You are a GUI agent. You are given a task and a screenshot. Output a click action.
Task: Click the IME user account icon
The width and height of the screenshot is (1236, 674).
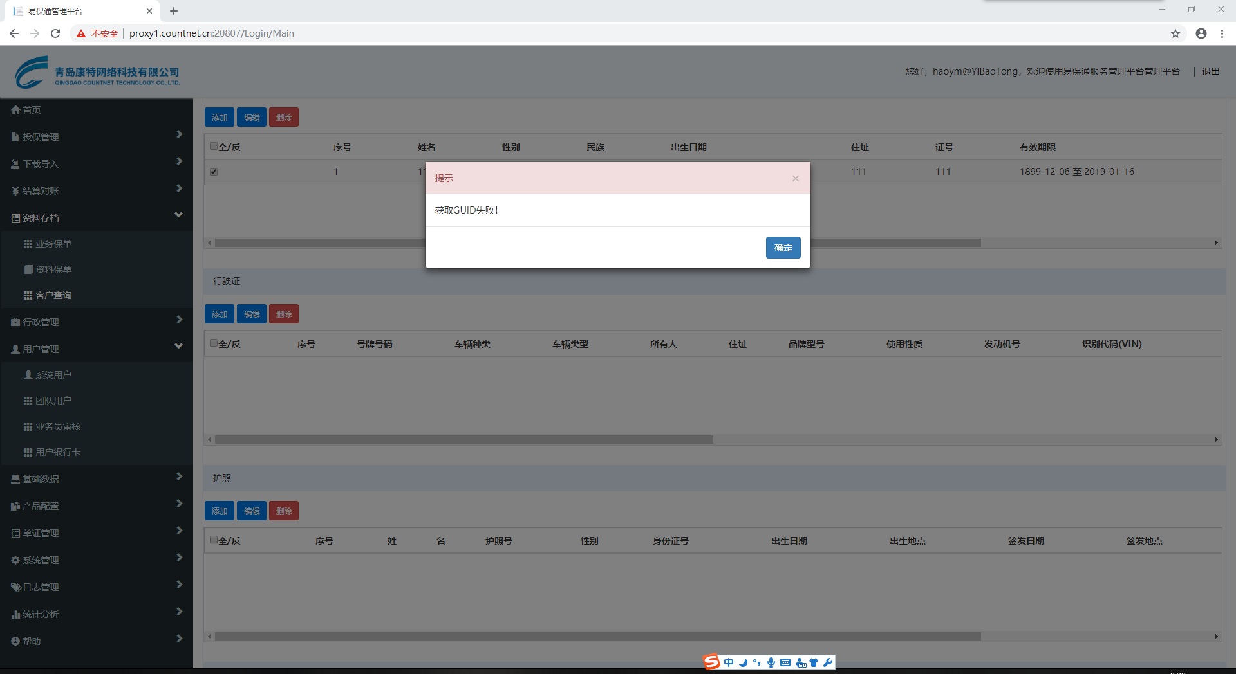[x=801, y=662]
